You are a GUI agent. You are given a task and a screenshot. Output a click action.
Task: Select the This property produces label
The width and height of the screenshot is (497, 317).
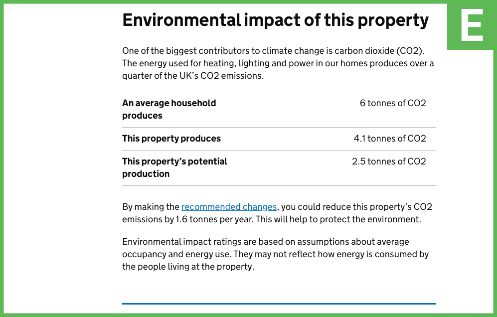171,139
